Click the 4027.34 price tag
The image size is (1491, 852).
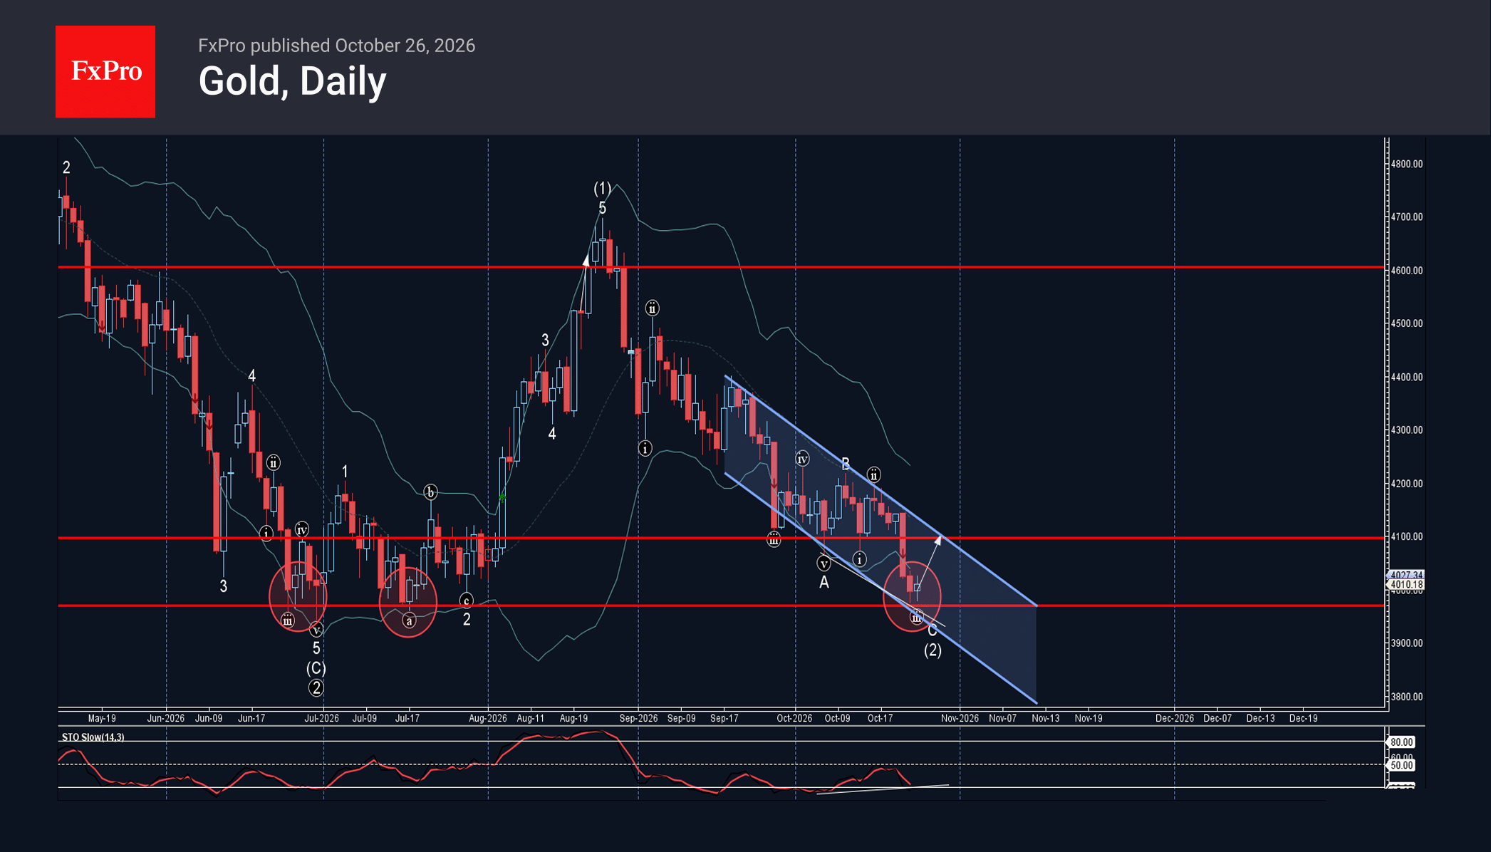coord(1406,574)
